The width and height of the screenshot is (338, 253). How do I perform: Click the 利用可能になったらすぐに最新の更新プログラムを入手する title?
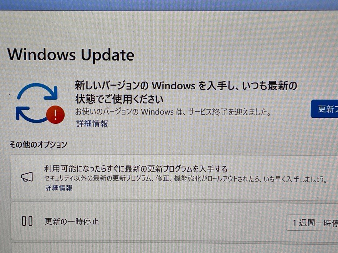coord(136,169)
